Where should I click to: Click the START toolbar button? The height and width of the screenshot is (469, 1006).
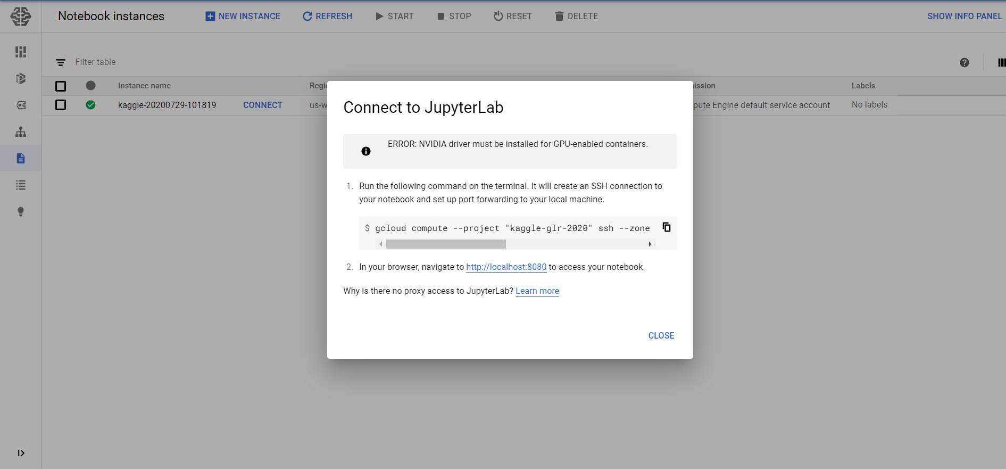click(394, 16)
